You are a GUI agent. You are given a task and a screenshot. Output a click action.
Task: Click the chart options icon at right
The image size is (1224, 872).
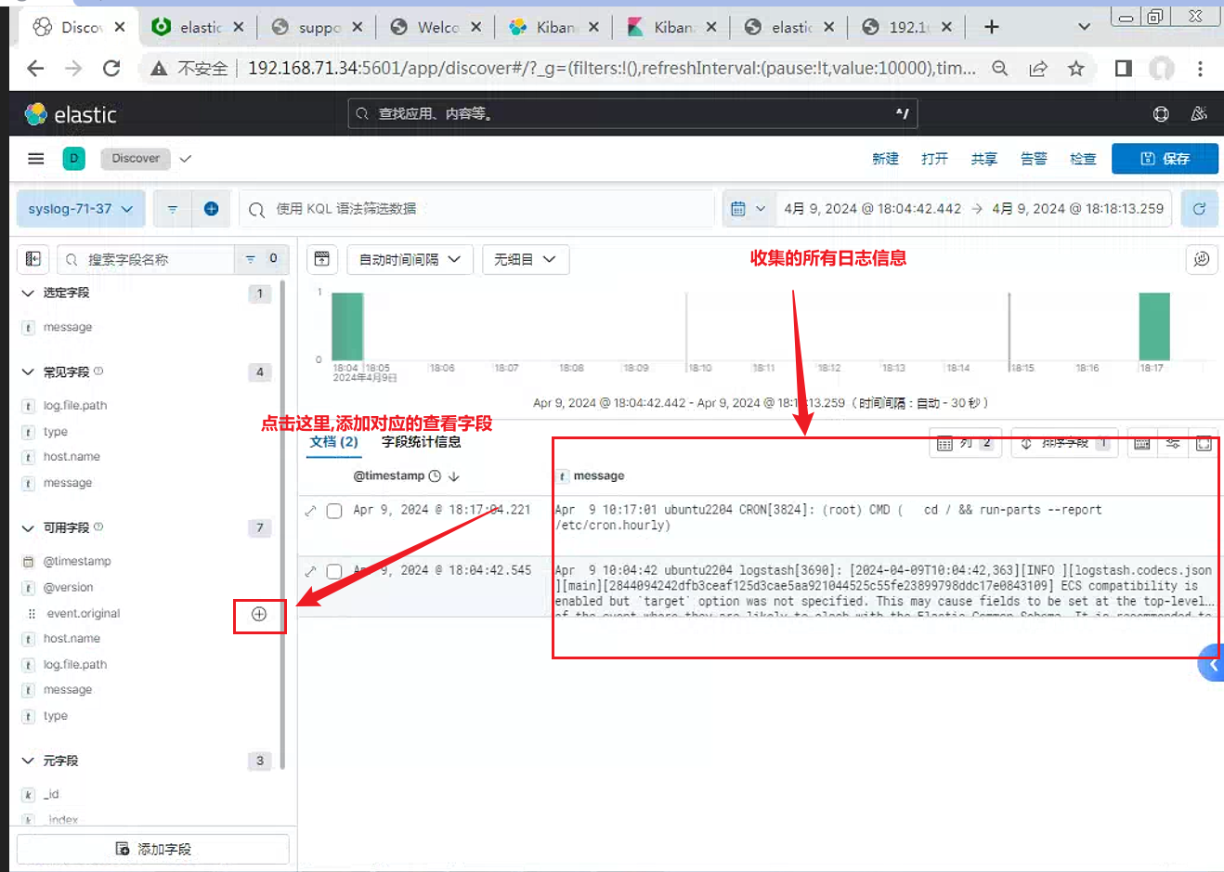[x=1202, y=259]
